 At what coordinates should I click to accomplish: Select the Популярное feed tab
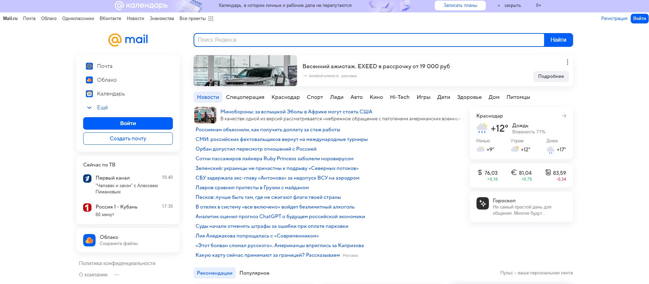coord(254,273)
